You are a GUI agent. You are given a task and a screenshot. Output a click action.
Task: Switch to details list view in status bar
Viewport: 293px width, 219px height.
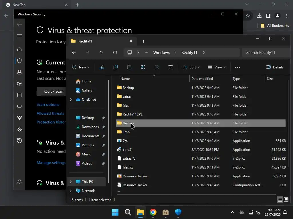pyautogui.click(x=280, y=200)
